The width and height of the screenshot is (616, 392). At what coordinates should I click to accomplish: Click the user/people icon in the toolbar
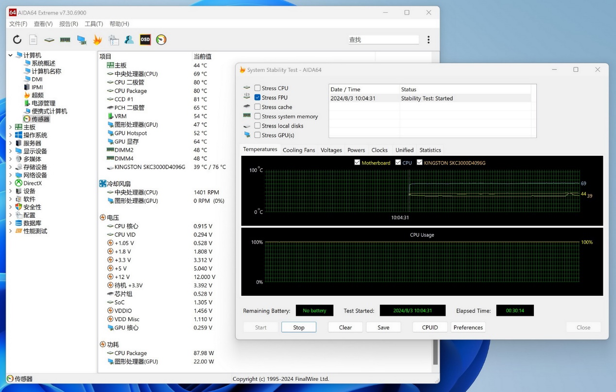(x=130, y=39)
